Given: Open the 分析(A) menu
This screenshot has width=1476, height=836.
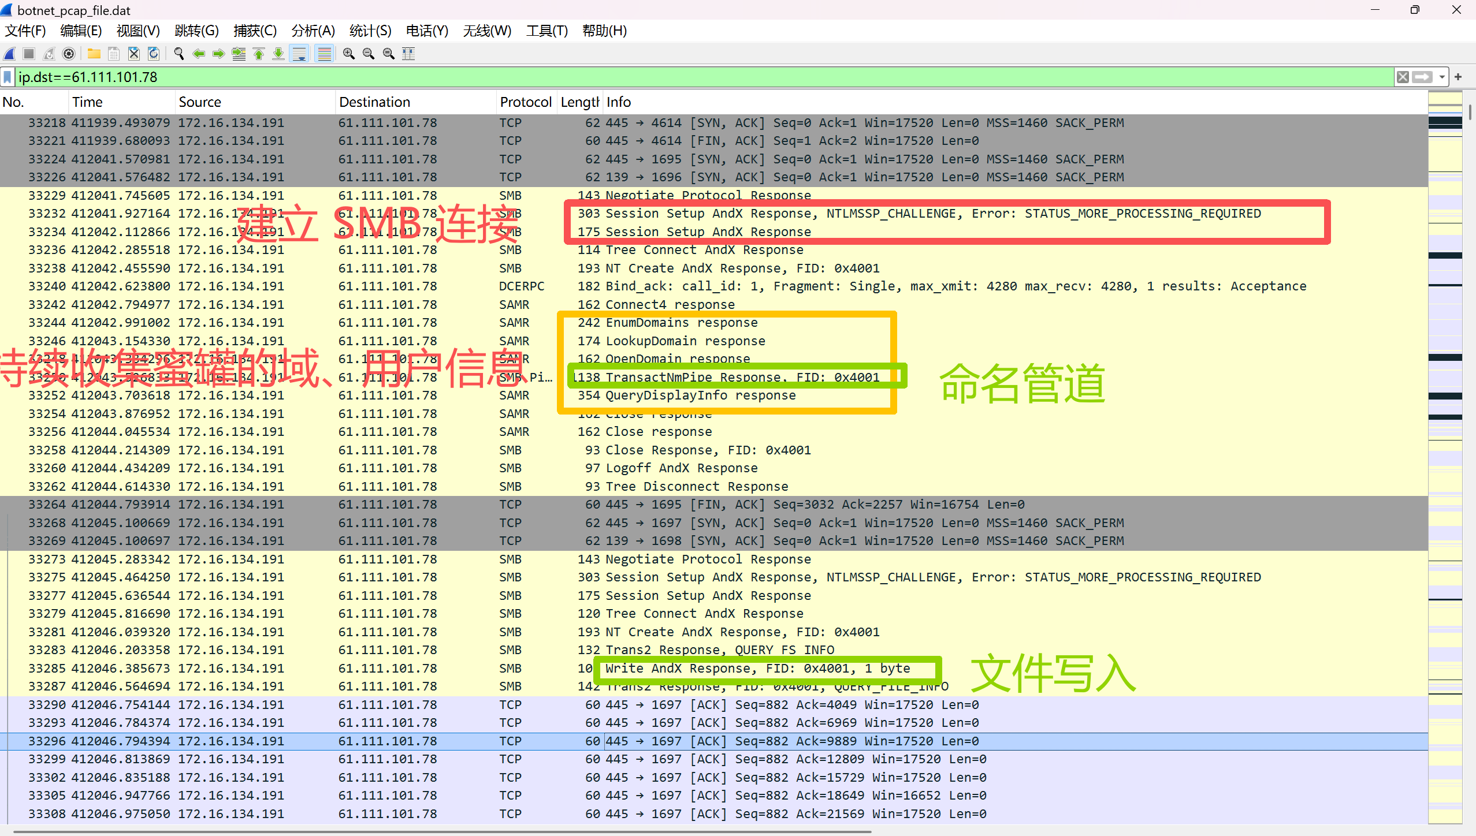Looking at the screenshot, I should point(313,31).
